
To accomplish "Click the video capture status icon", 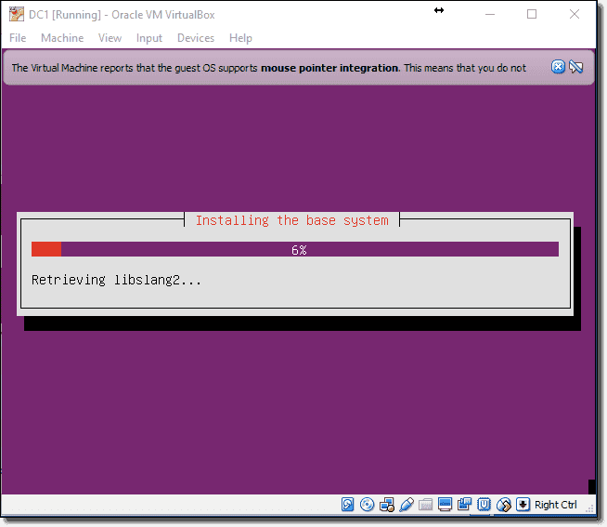I will [464, 505].
